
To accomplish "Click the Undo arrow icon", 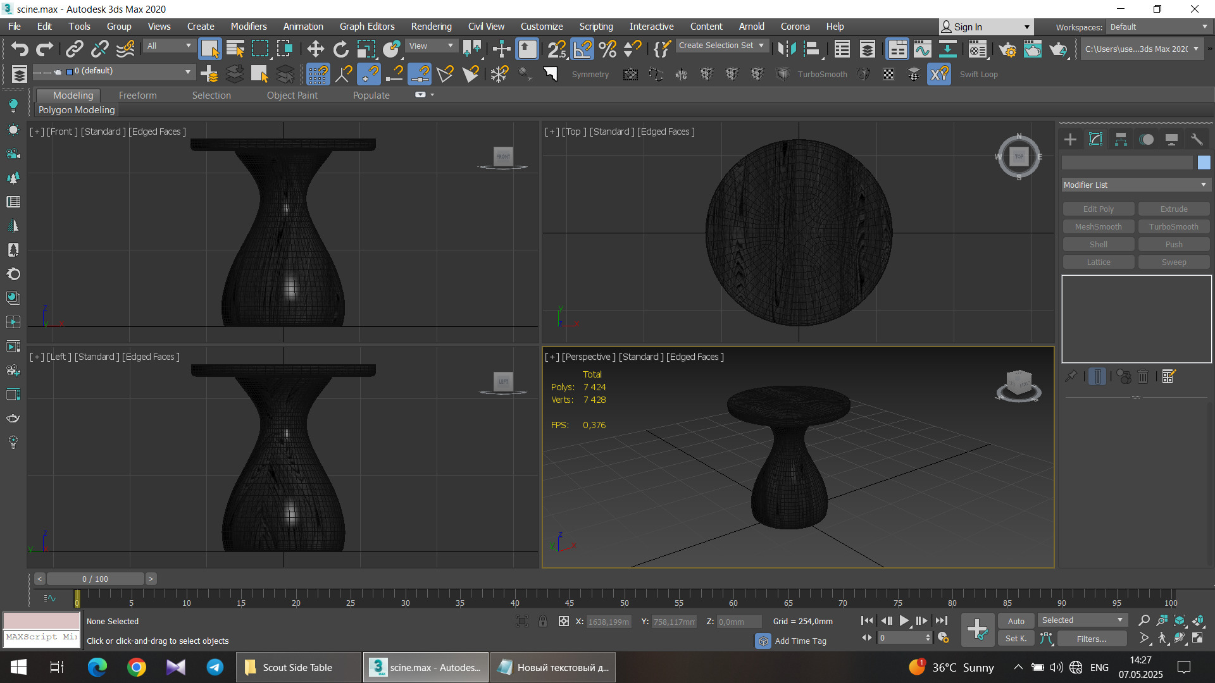I will click(x=20, y=49).
